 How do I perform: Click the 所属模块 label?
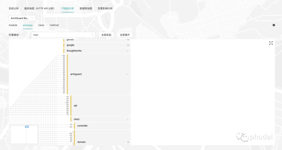[14, 35]
